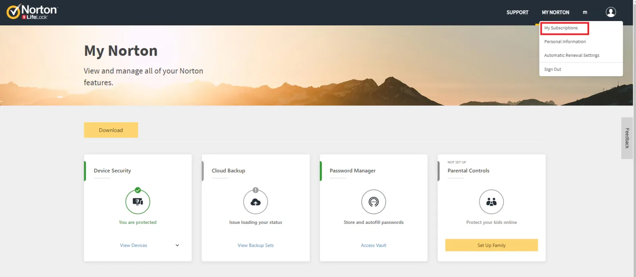Click the Norton LifeLock logo
Image resolution: width=636 pixels, height=277 pixels.
click(x=32, y=12)
